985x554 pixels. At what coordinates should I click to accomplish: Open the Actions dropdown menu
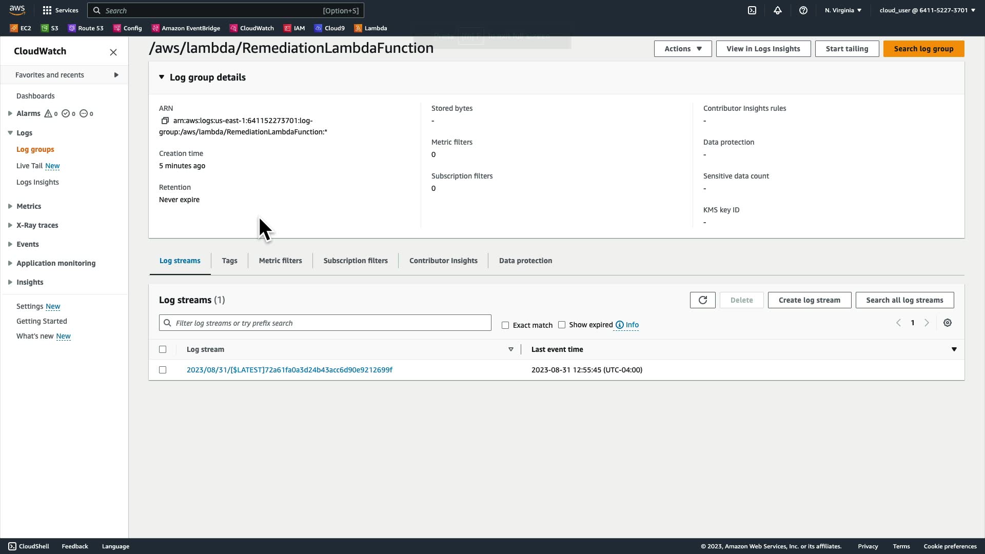tap(682, 49)
